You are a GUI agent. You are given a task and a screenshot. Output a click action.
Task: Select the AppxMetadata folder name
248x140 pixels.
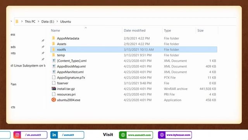click(x=68, y=38)
